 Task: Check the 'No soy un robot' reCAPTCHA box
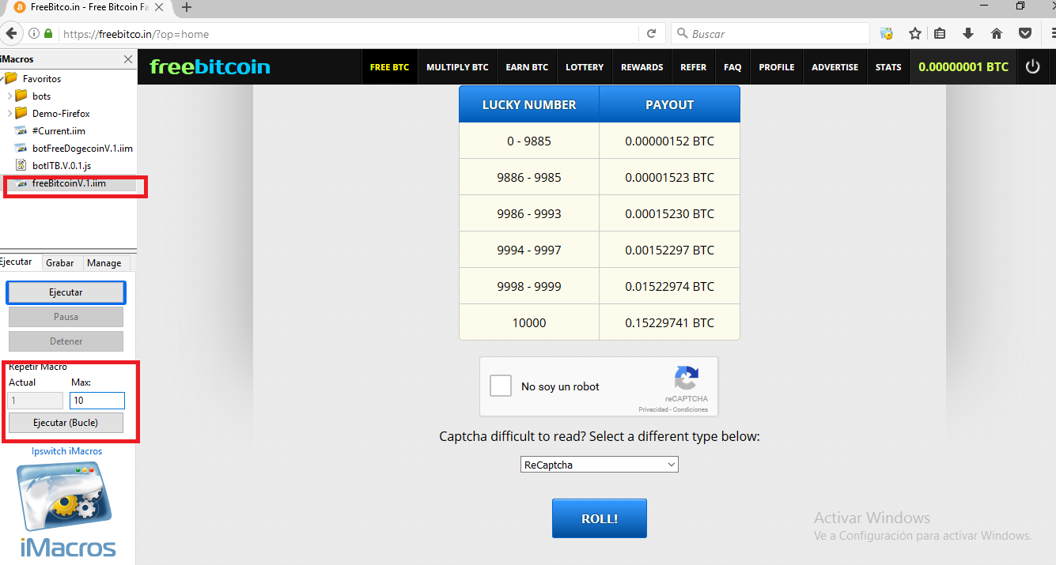tap(500, 386)
